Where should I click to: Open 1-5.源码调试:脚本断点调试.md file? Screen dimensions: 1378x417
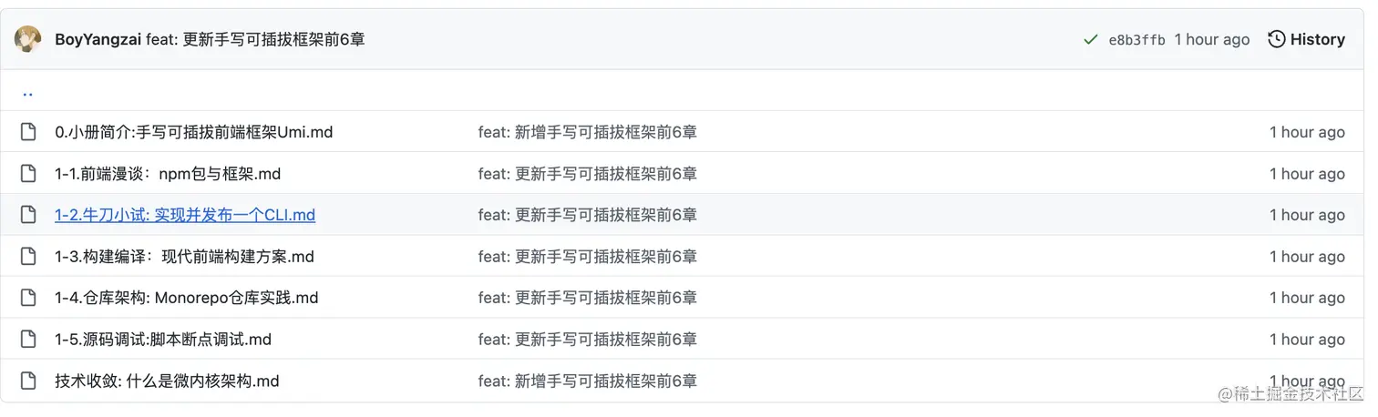163,340
